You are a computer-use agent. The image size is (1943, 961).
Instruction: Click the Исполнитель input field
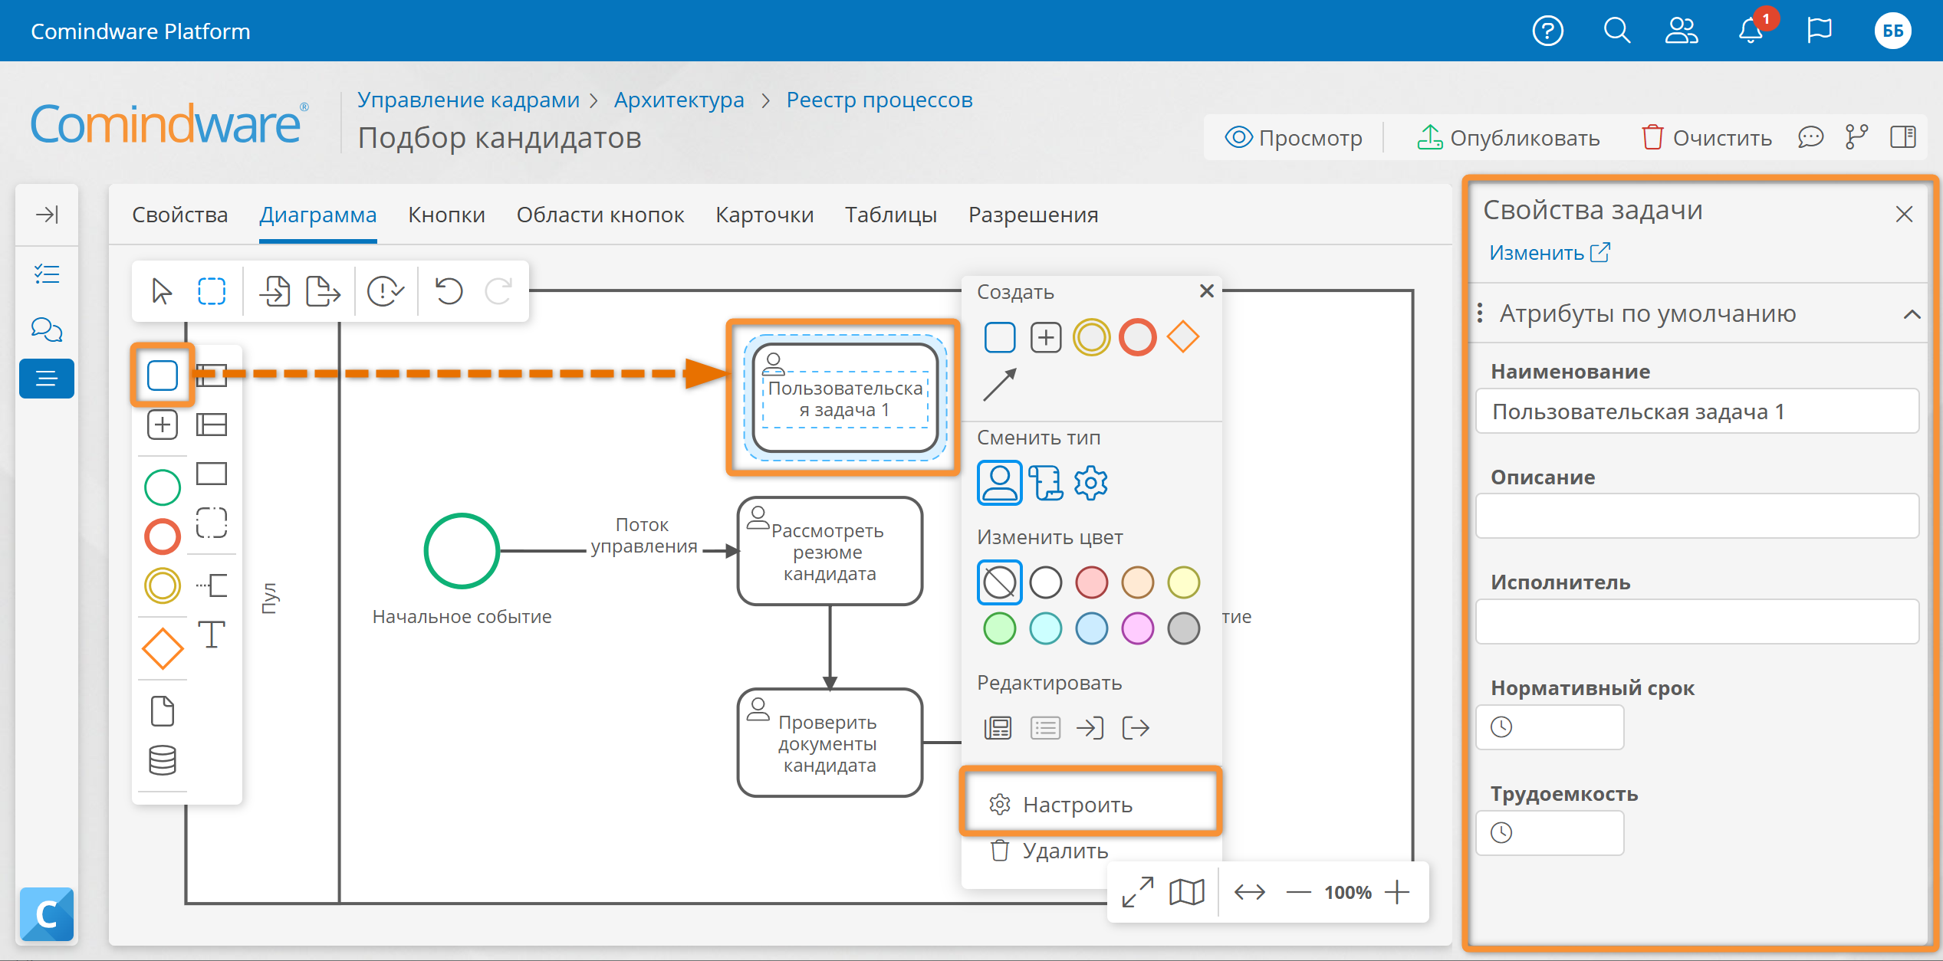click(1697, 622)
